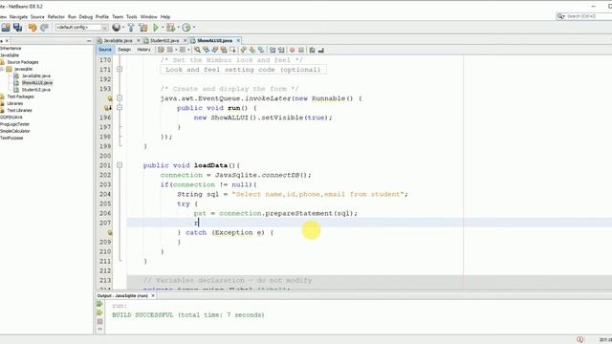Collapse the loadData method fold at line 201

point(120,165)
